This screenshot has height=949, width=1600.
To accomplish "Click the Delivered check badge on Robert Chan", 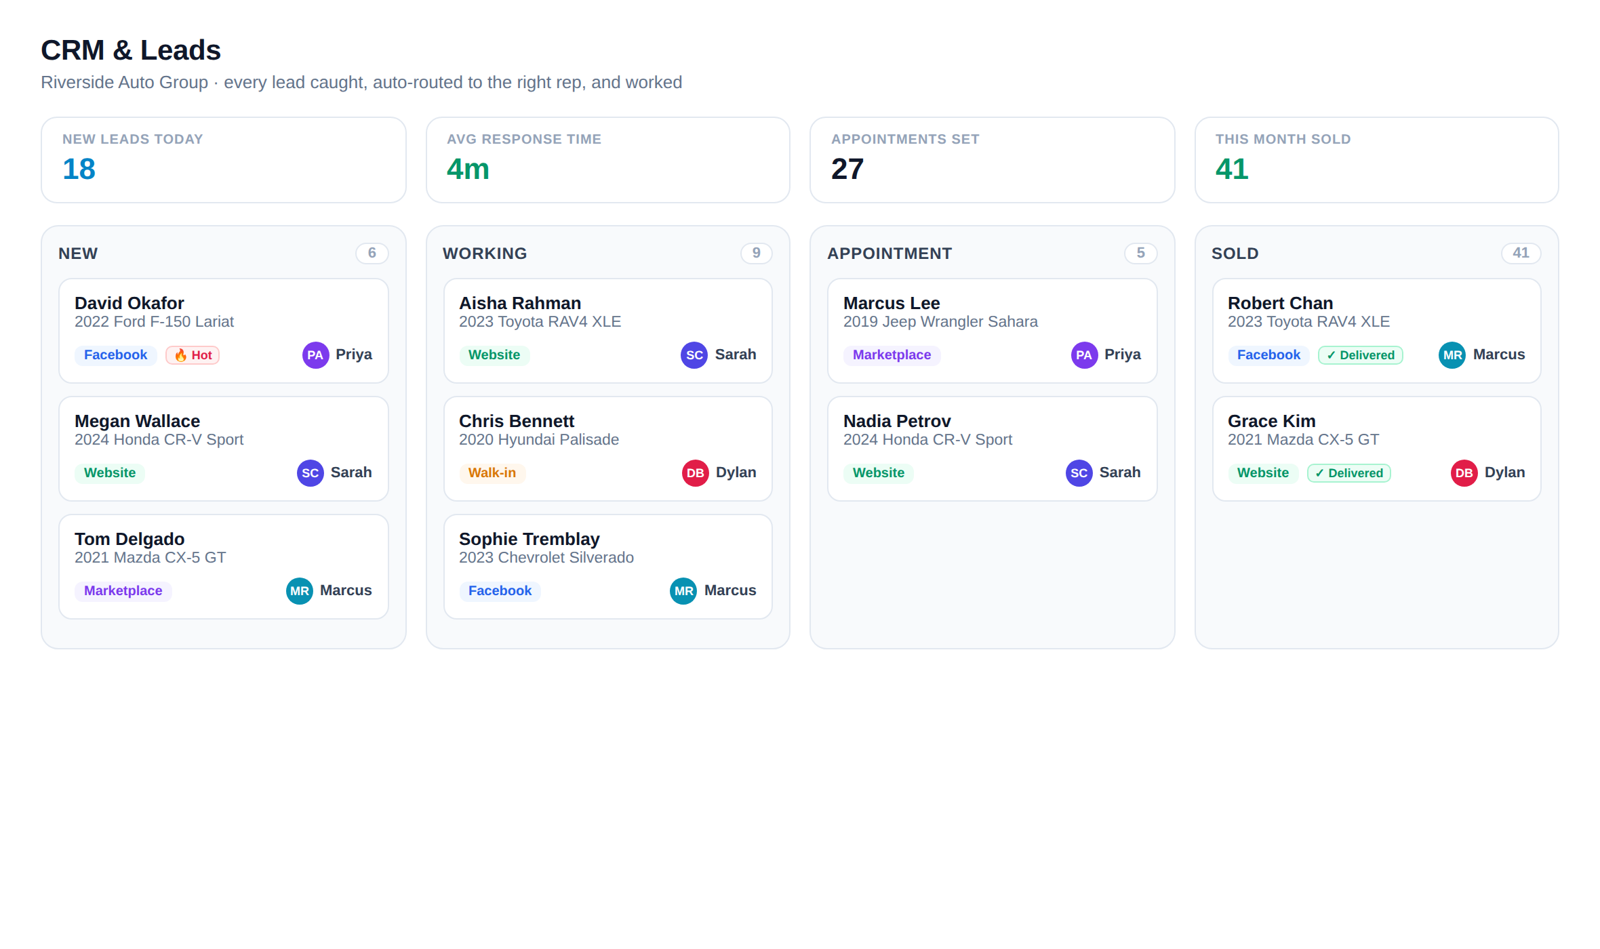I will 1360,355.
